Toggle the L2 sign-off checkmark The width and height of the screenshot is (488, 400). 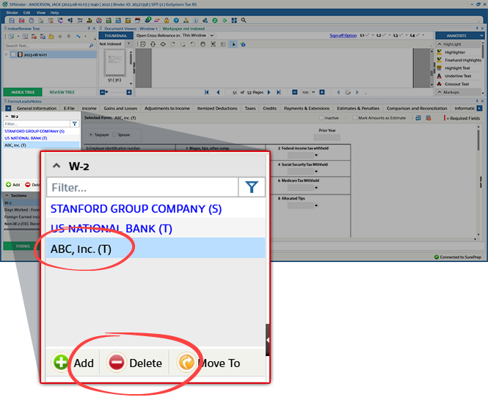pyautogui.click(x=385, y=35)
